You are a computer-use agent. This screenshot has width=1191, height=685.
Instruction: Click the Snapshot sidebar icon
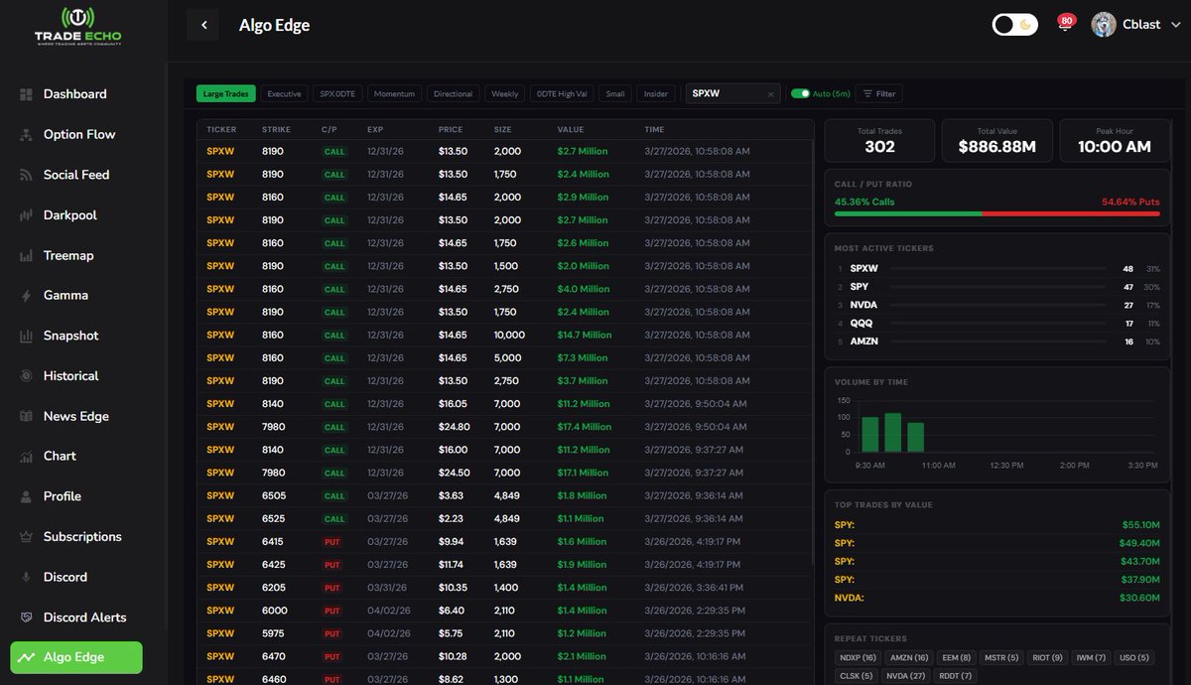coord(26,337)
